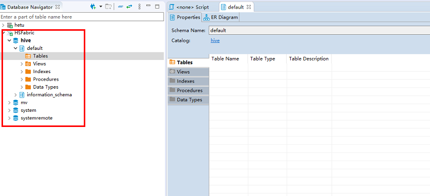Click Data Types folder icon in tree

coord(28,87)
